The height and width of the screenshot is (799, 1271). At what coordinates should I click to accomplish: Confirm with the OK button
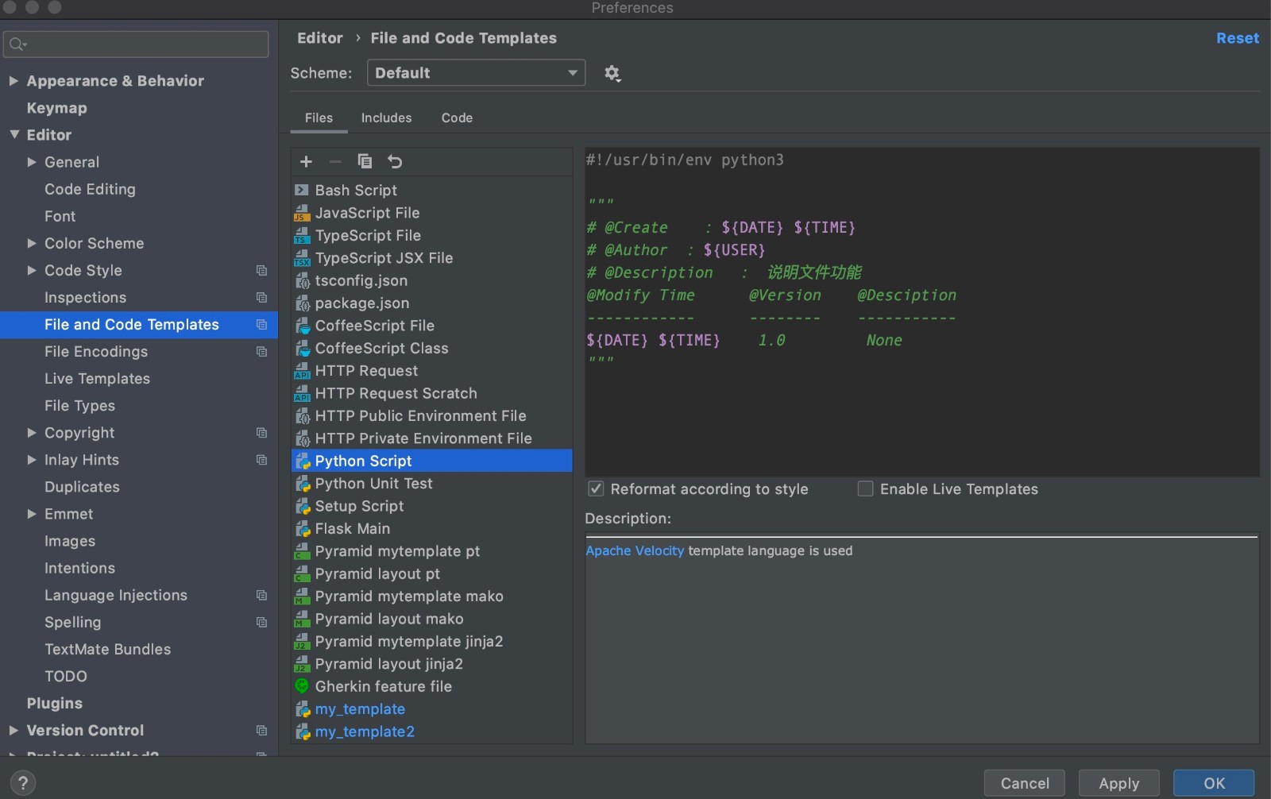(x=1214, y=783)
